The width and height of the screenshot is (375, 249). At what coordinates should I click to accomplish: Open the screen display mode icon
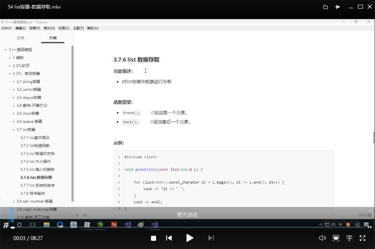click(x=336, y=238)
